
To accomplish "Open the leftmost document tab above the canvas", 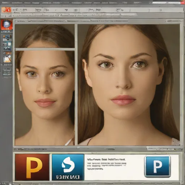I will pos(21,21).
